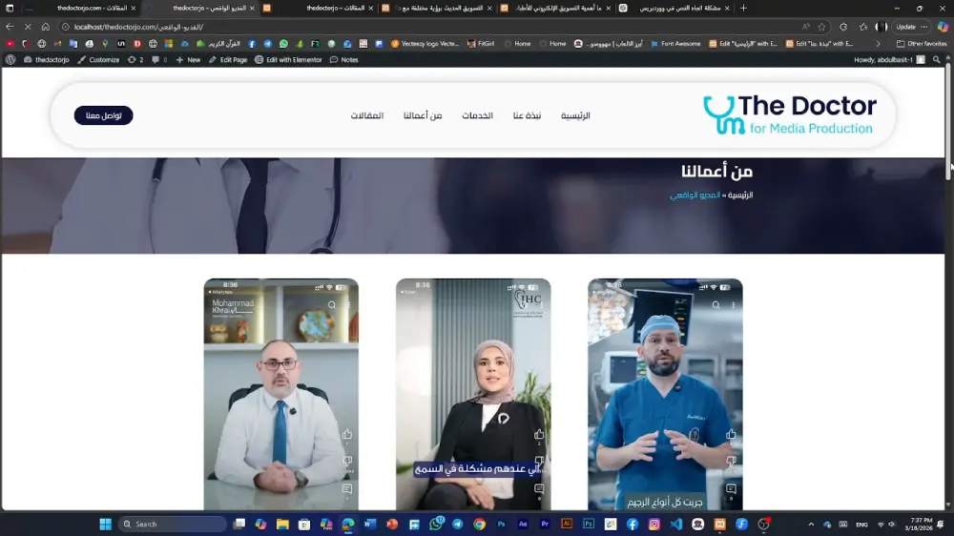Open the YouTube bookmark icon
Viewport: 954px width, 536px height.
point(10,44)
